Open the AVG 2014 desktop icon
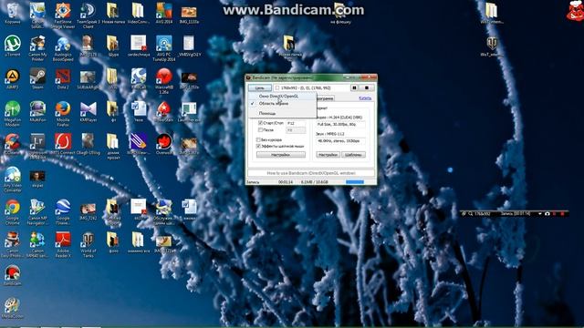The height and width of the screenshot is (328, 584). pos(164,13)
